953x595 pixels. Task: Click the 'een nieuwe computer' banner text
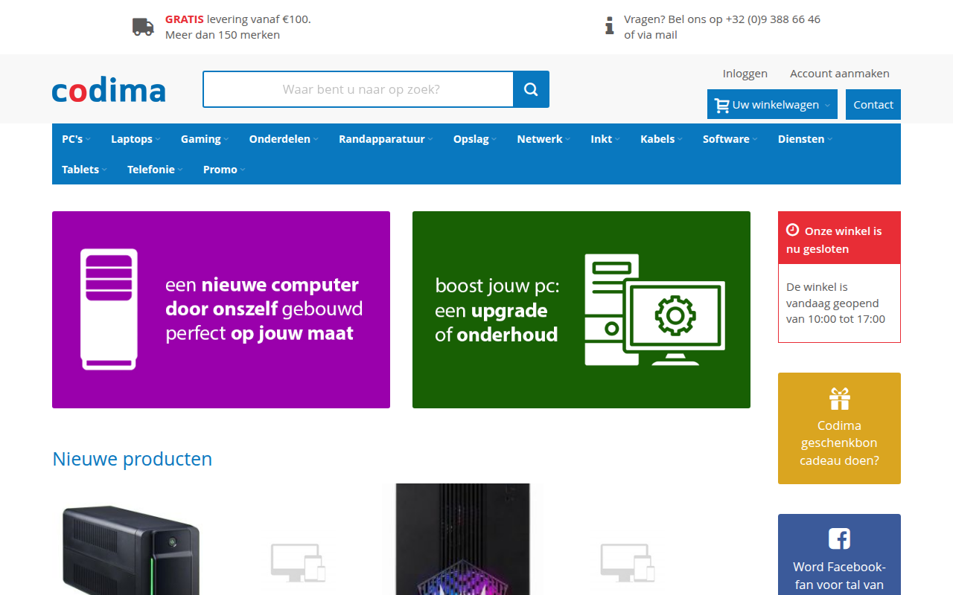coord(264,309)
